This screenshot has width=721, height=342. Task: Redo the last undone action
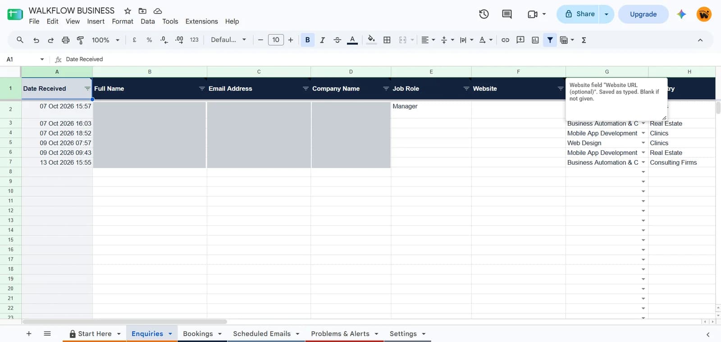(x=51, y=40)
